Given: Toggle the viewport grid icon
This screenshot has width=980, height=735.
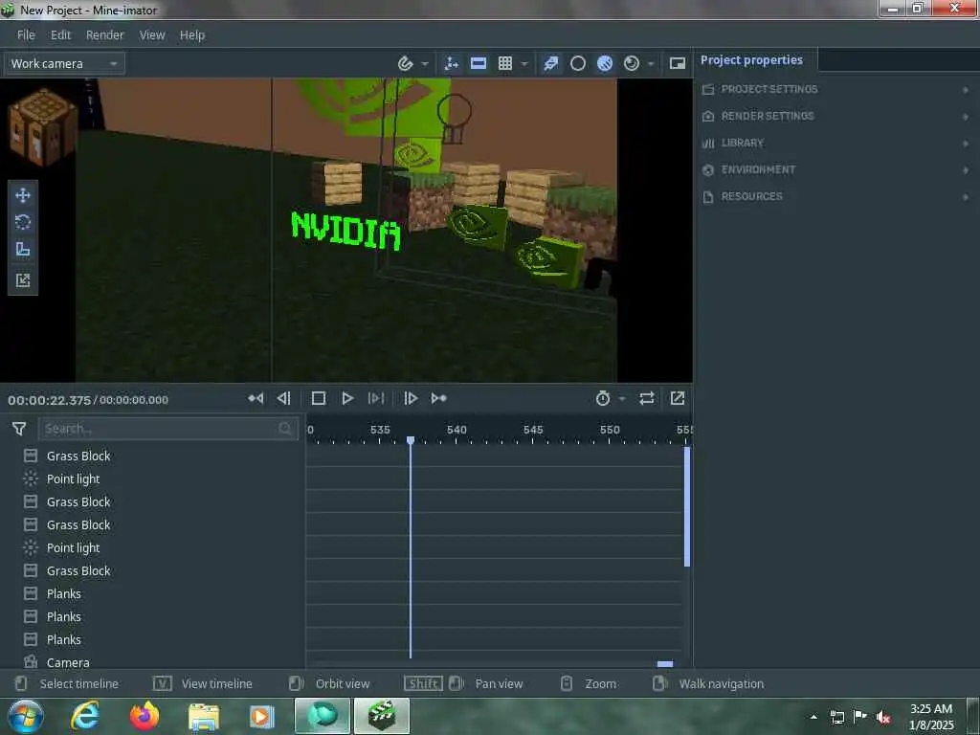Looking at the screenshot, I should tap(505, 63).
